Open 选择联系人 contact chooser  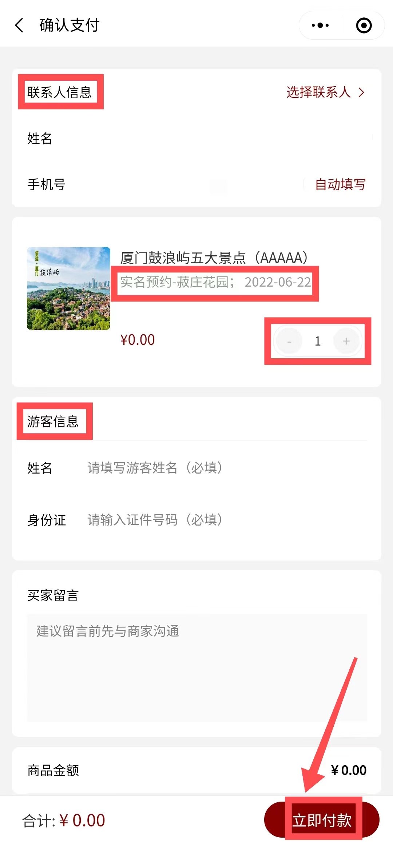click(325, 92)
